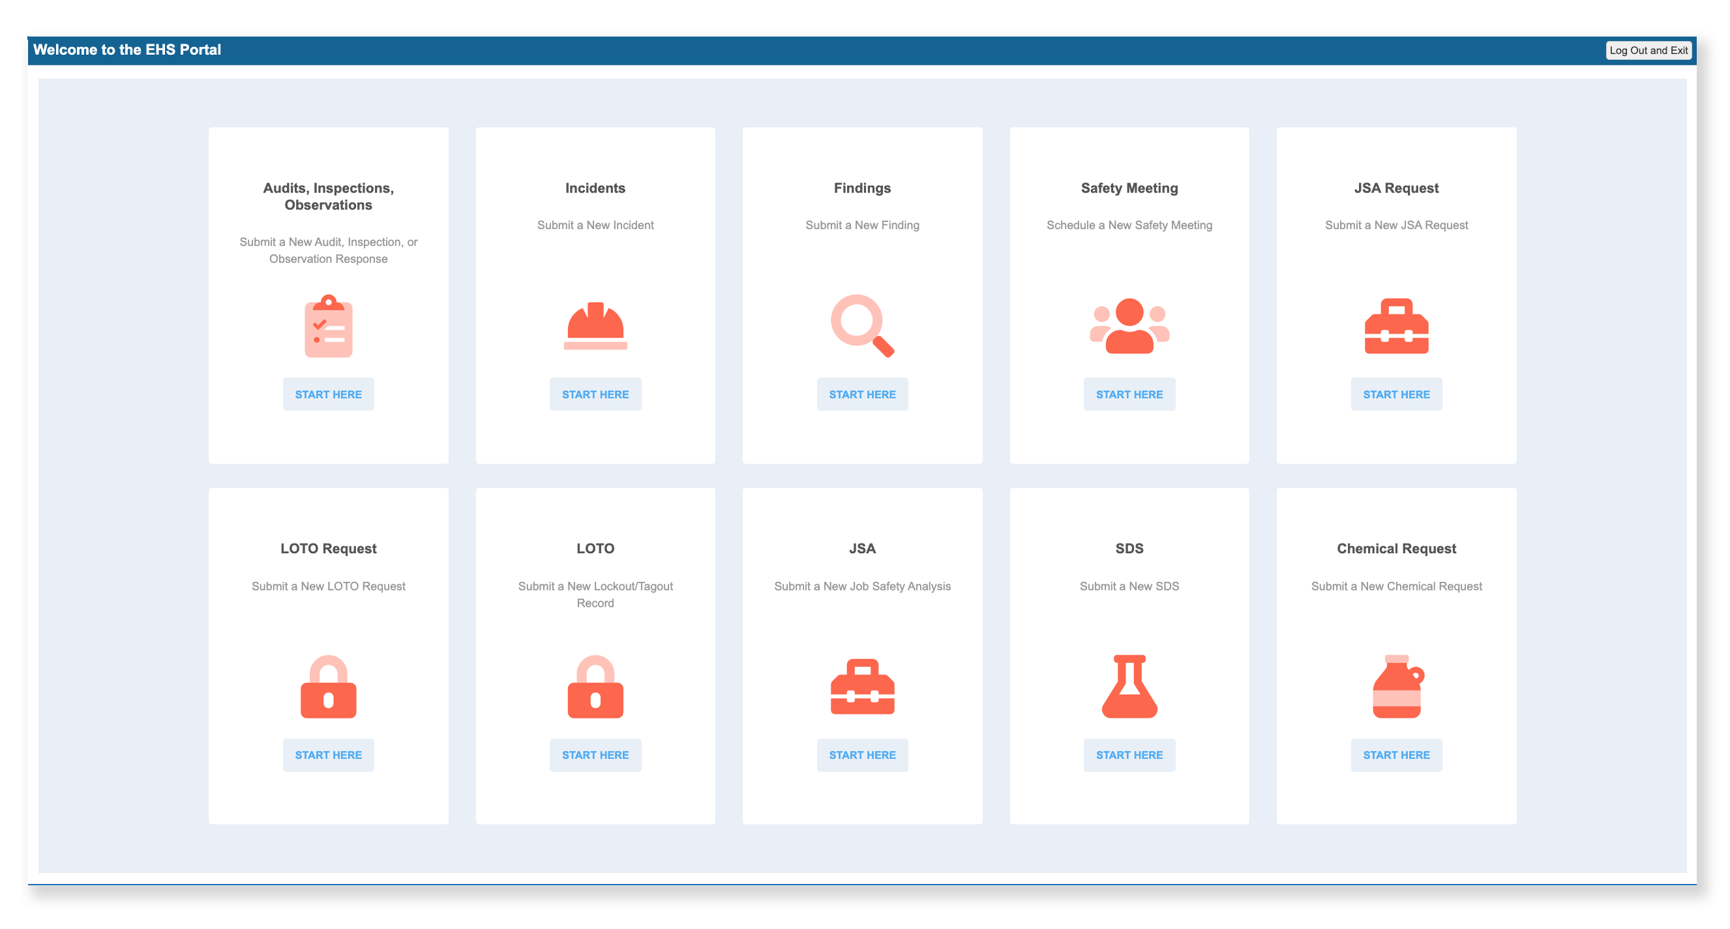Start a new Finding submission

point(861,393)
